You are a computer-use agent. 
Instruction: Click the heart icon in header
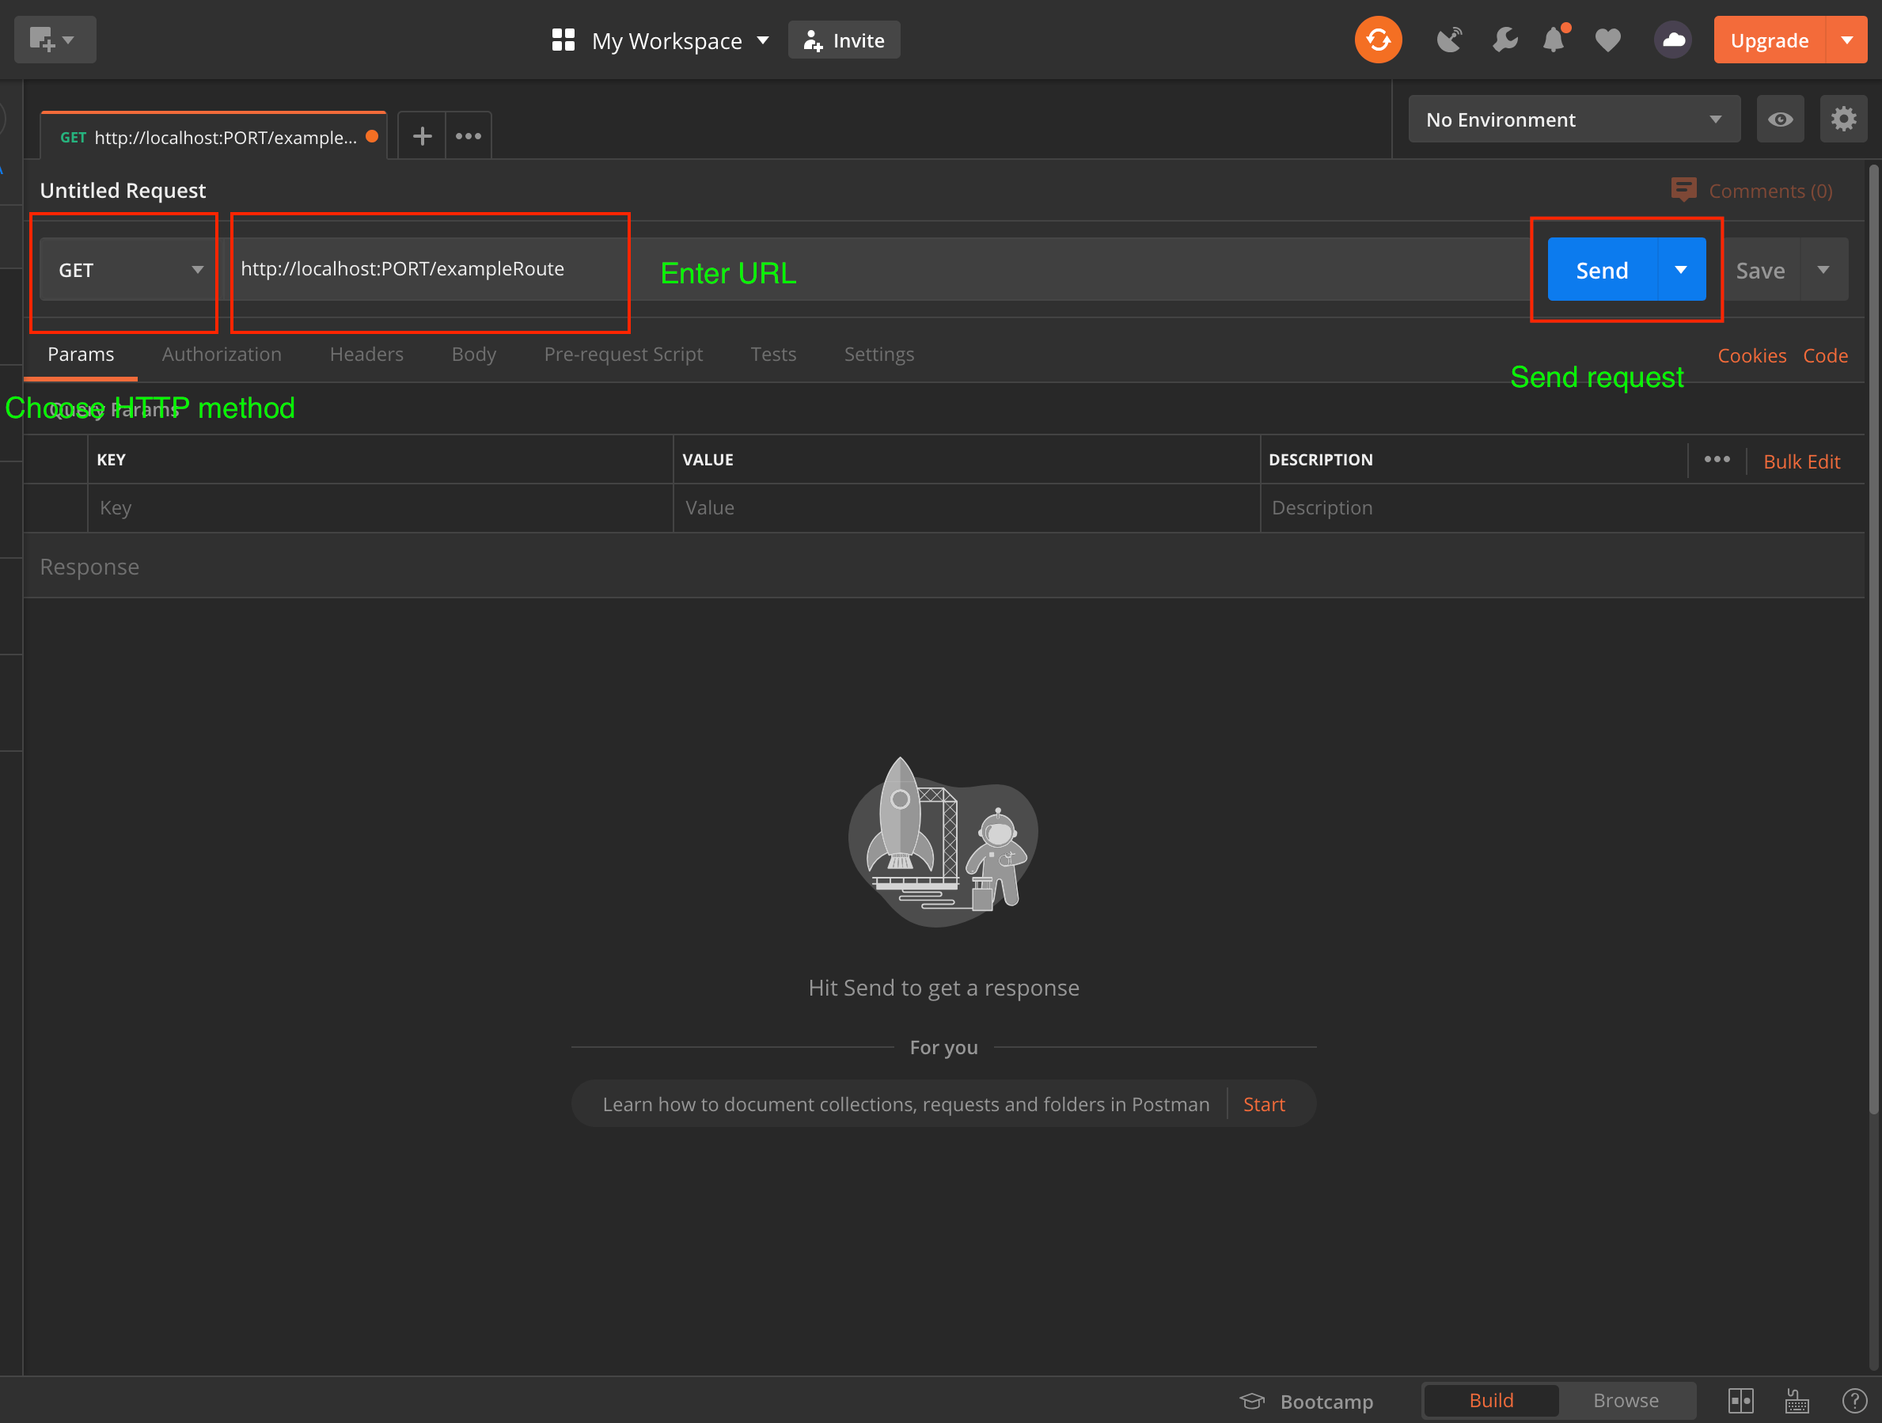tap(1607, 40)
